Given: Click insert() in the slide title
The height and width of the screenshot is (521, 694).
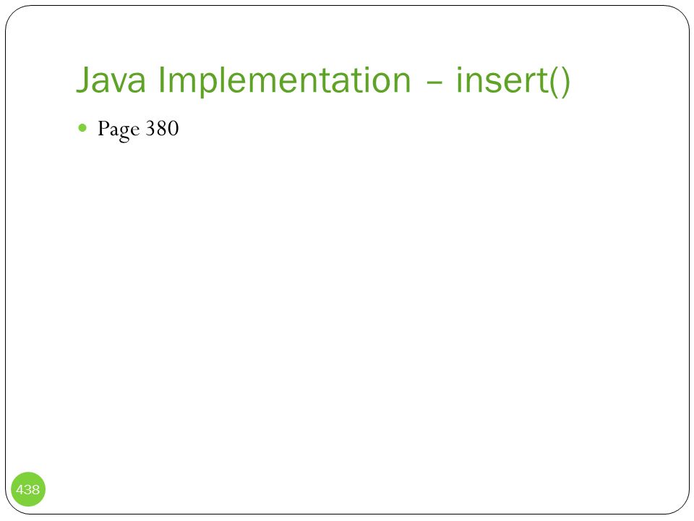Looking at the screenshot, I should pyautogui.click(x=513, y=80).
